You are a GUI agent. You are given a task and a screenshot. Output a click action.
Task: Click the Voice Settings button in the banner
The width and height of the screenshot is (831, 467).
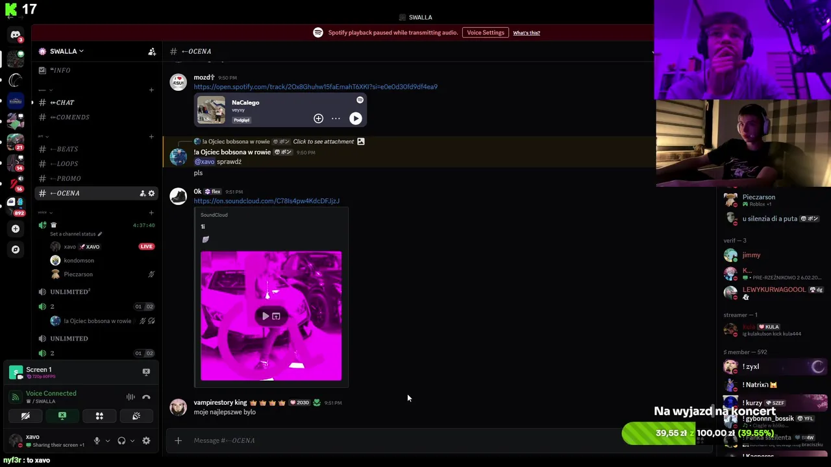point(486,32)
